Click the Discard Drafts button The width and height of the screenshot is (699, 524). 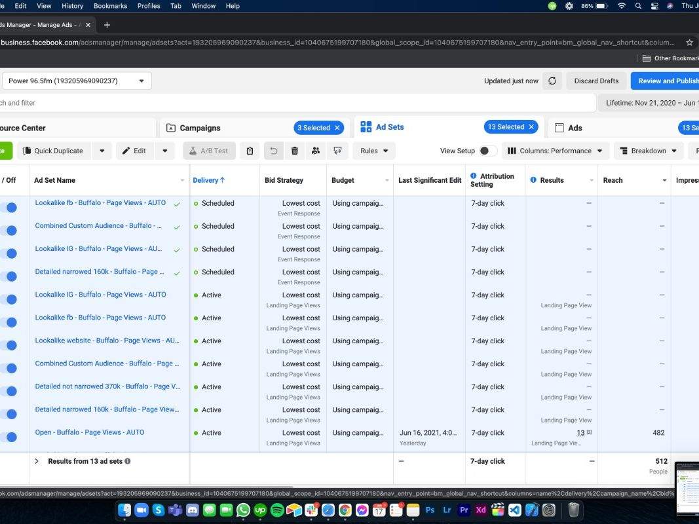596,81
